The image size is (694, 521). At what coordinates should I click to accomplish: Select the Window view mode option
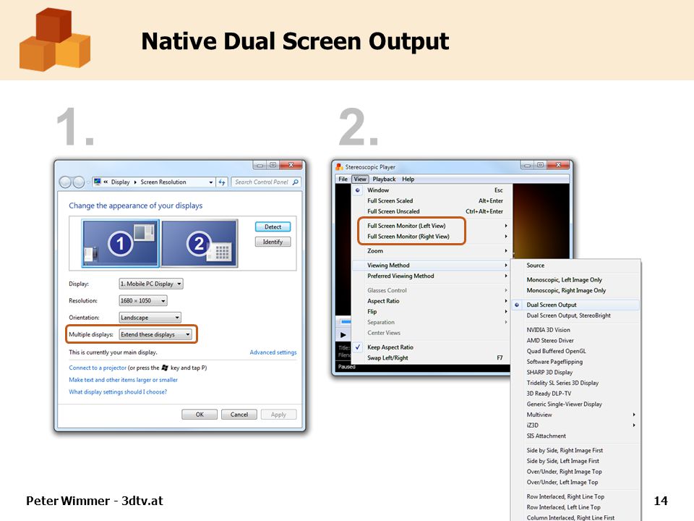coord(432,190)
